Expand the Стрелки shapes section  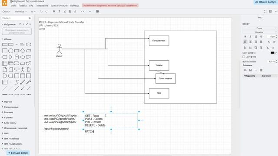click(8, 117)
